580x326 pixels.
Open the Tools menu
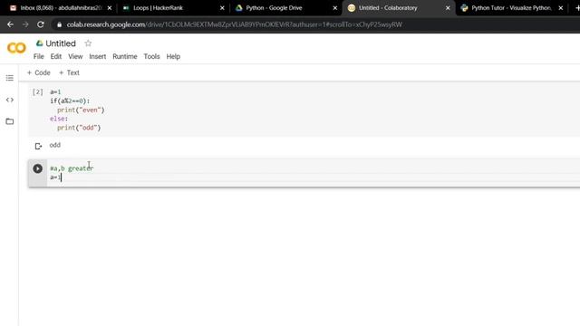point(151,56)
